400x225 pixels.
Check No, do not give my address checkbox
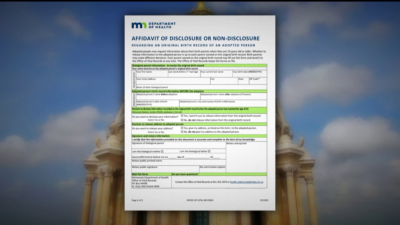click(x=182, y=132)
